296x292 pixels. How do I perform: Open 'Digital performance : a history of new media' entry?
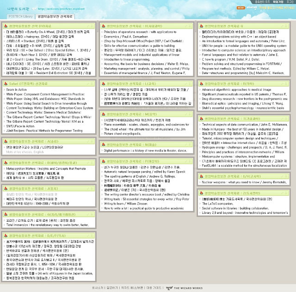coord(145,150)
